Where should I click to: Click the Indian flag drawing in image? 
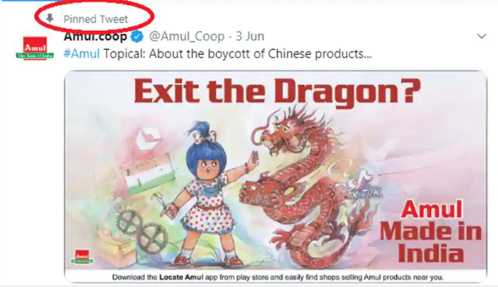coord(148,176)
